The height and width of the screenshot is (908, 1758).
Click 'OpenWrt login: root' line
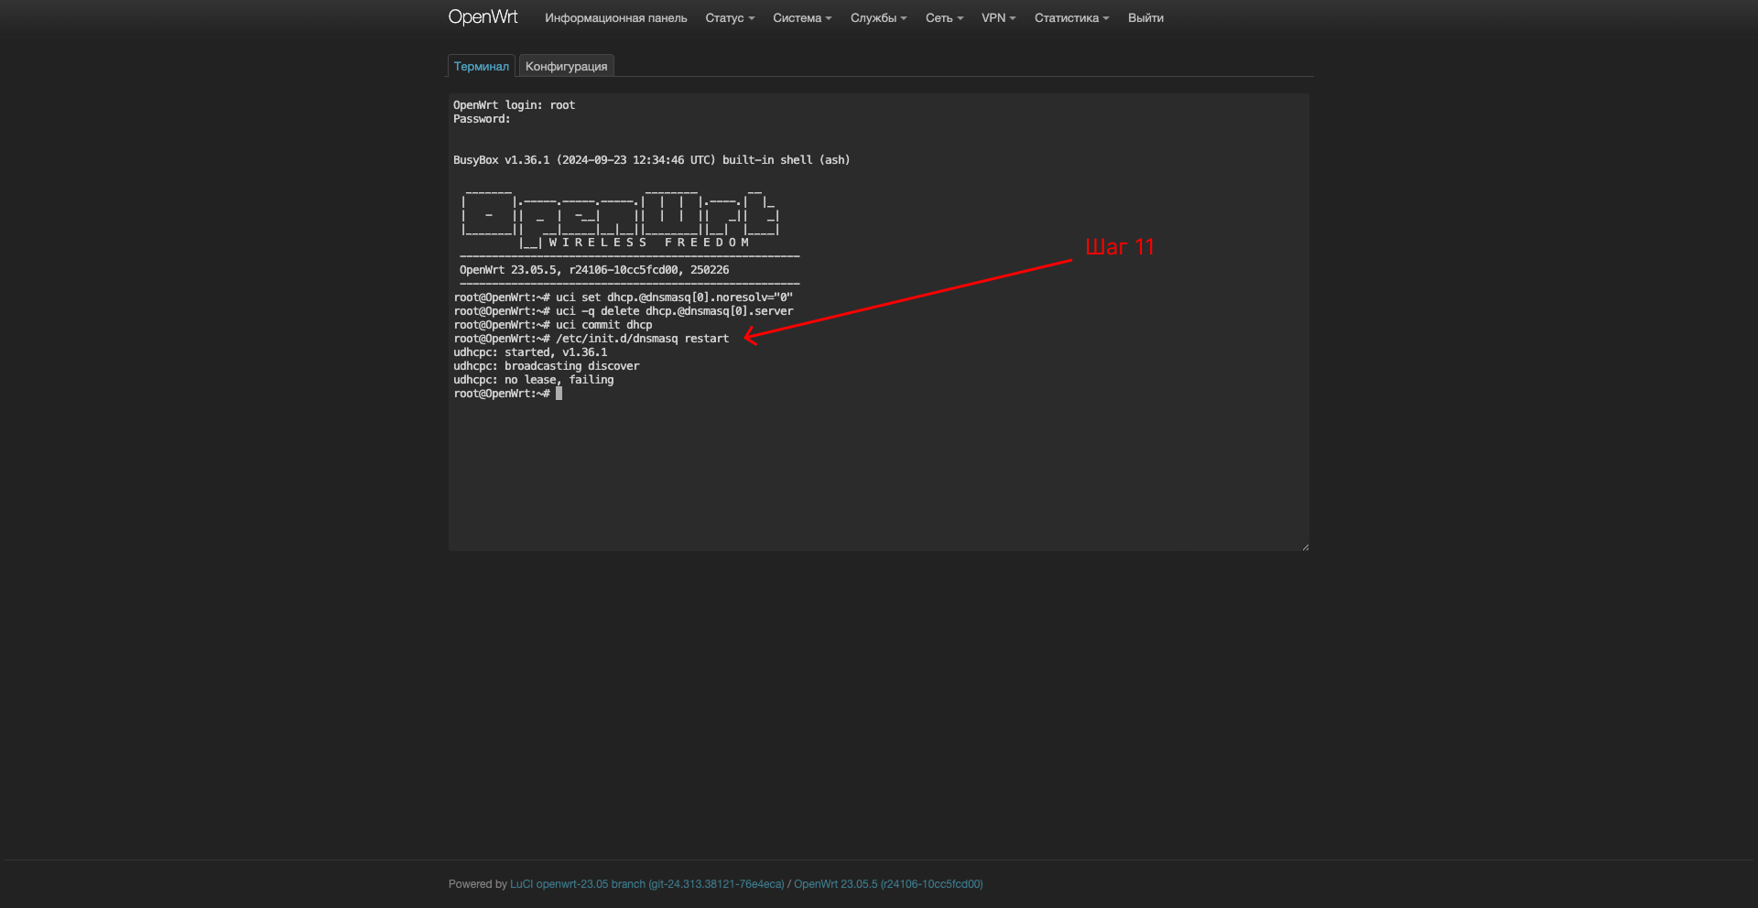pos(515,105)
